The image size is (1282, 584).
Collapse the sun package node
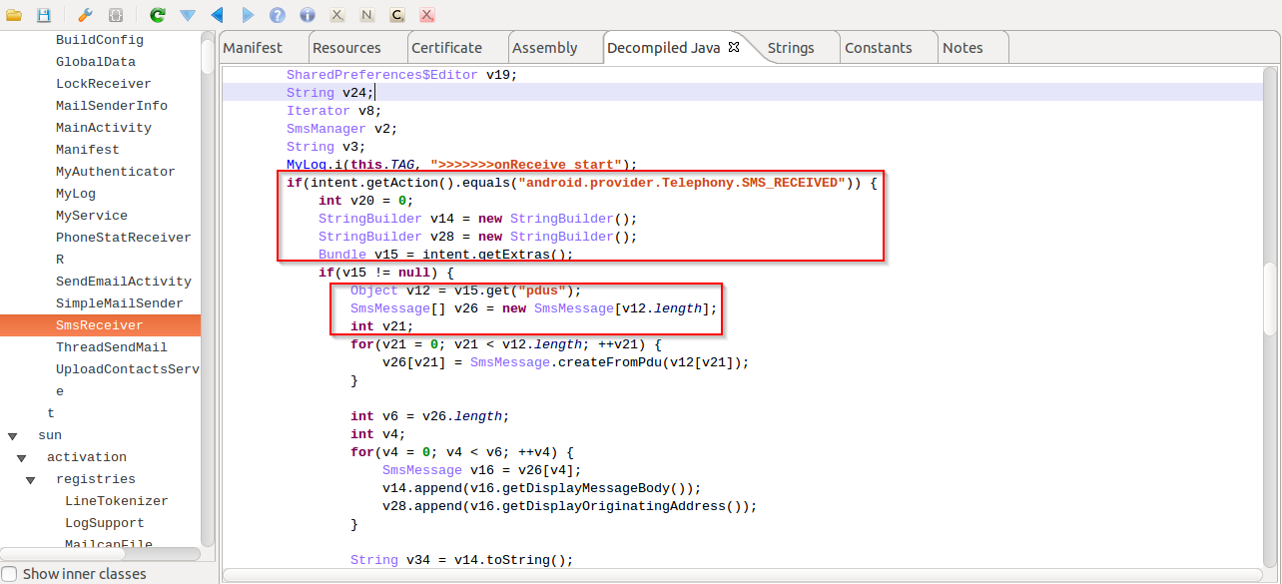tap(13, 435)
